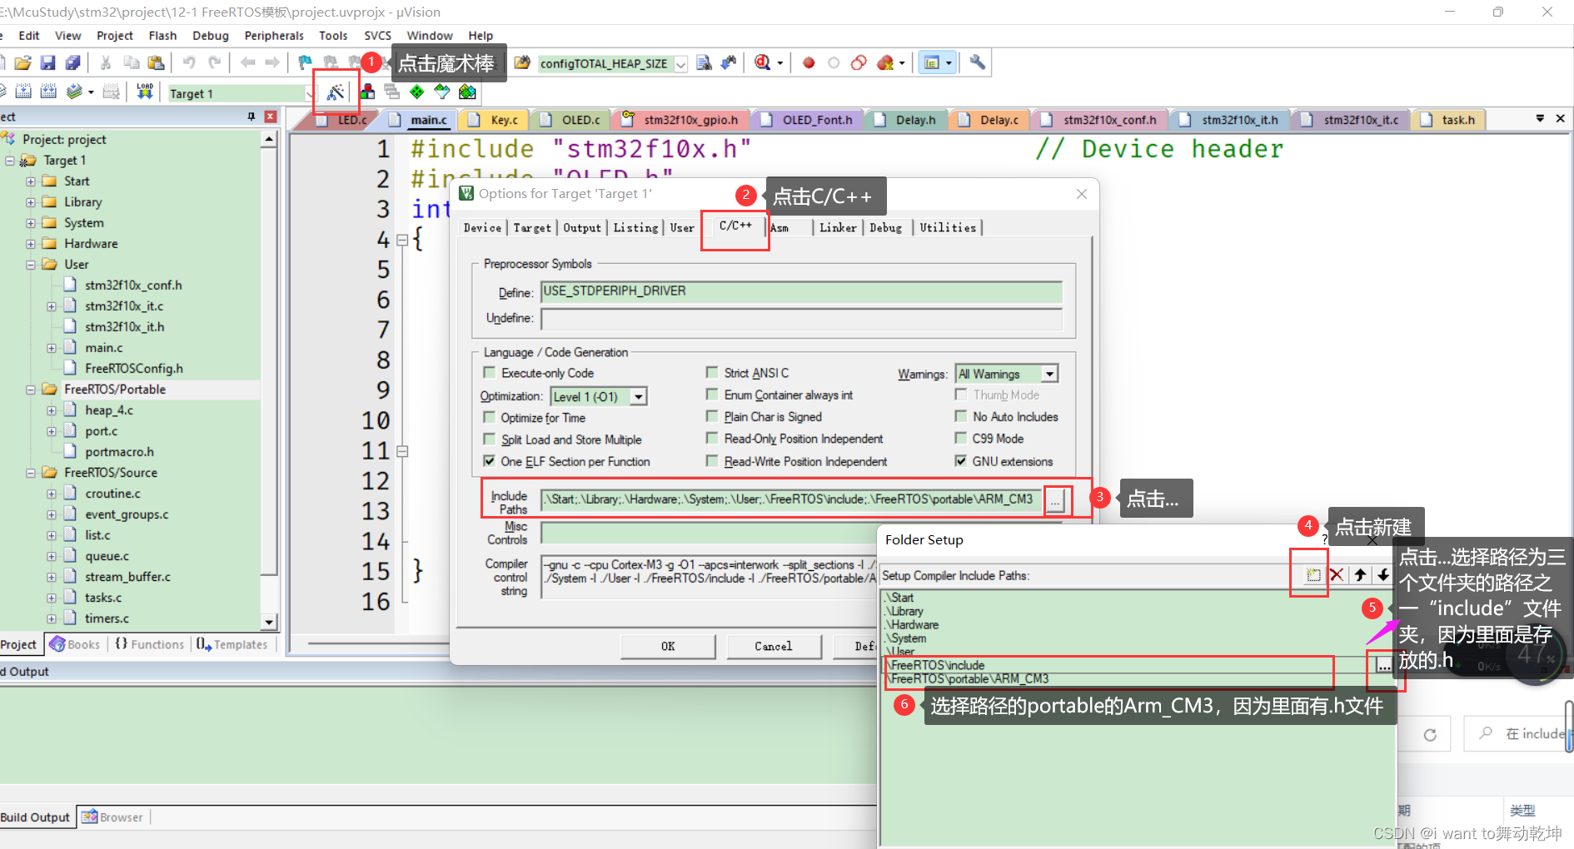Image resolution: width=1574 pixels, height=849 pixels.
Task: Switch to the Output tab in options
Action: [581, 227]
